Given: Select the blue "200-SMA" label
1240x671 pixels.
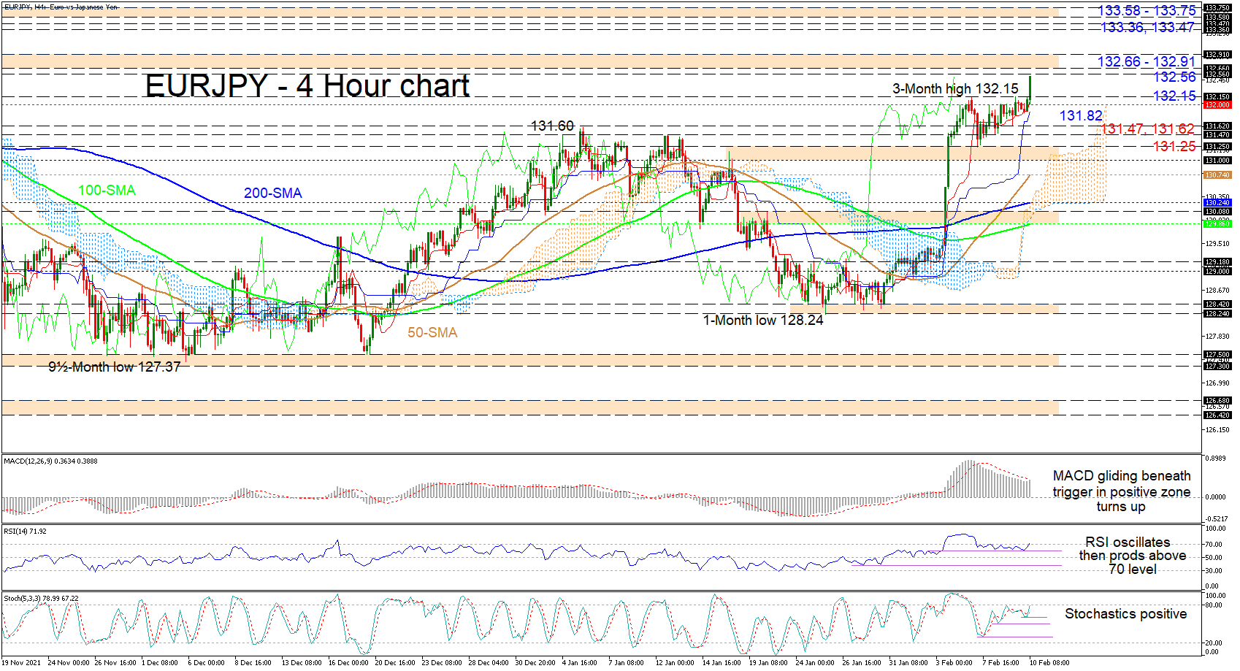Looking at the screenshot, I should coord(272,193).
